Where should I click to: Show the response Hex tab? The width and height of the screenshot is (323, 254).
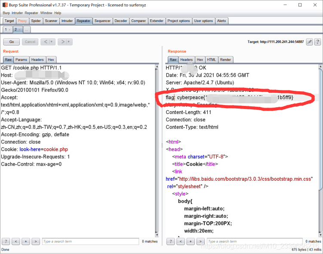click(x=200, y=59)
